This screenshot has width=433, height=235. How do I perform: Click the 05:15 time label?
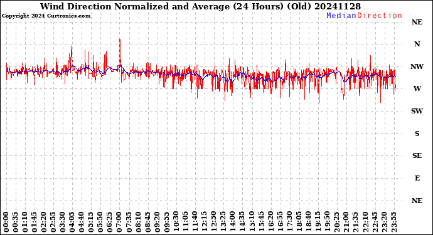coord(91,222)
